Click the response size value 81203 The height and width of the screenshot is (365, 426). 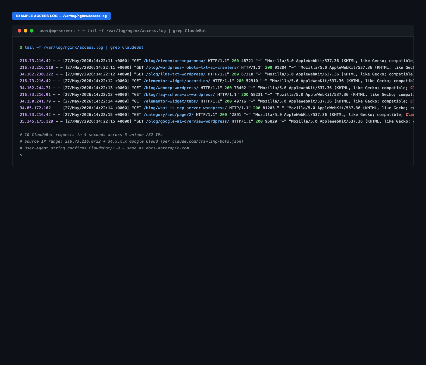tap(269, 108)
